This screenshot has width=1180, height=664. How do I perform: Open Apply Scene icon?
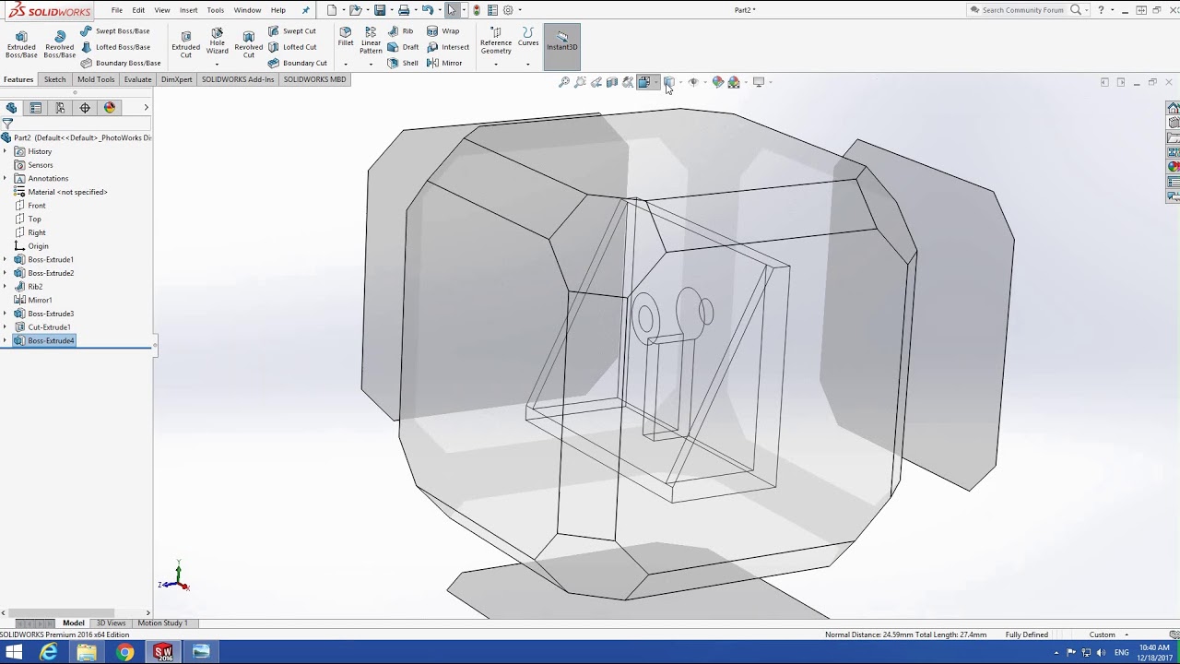734,82
